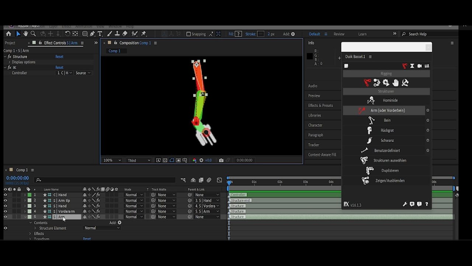Screen dimensions: 472x266
Task: Open the Duik Bassel.1 panel menu
Action: [370, 57]
